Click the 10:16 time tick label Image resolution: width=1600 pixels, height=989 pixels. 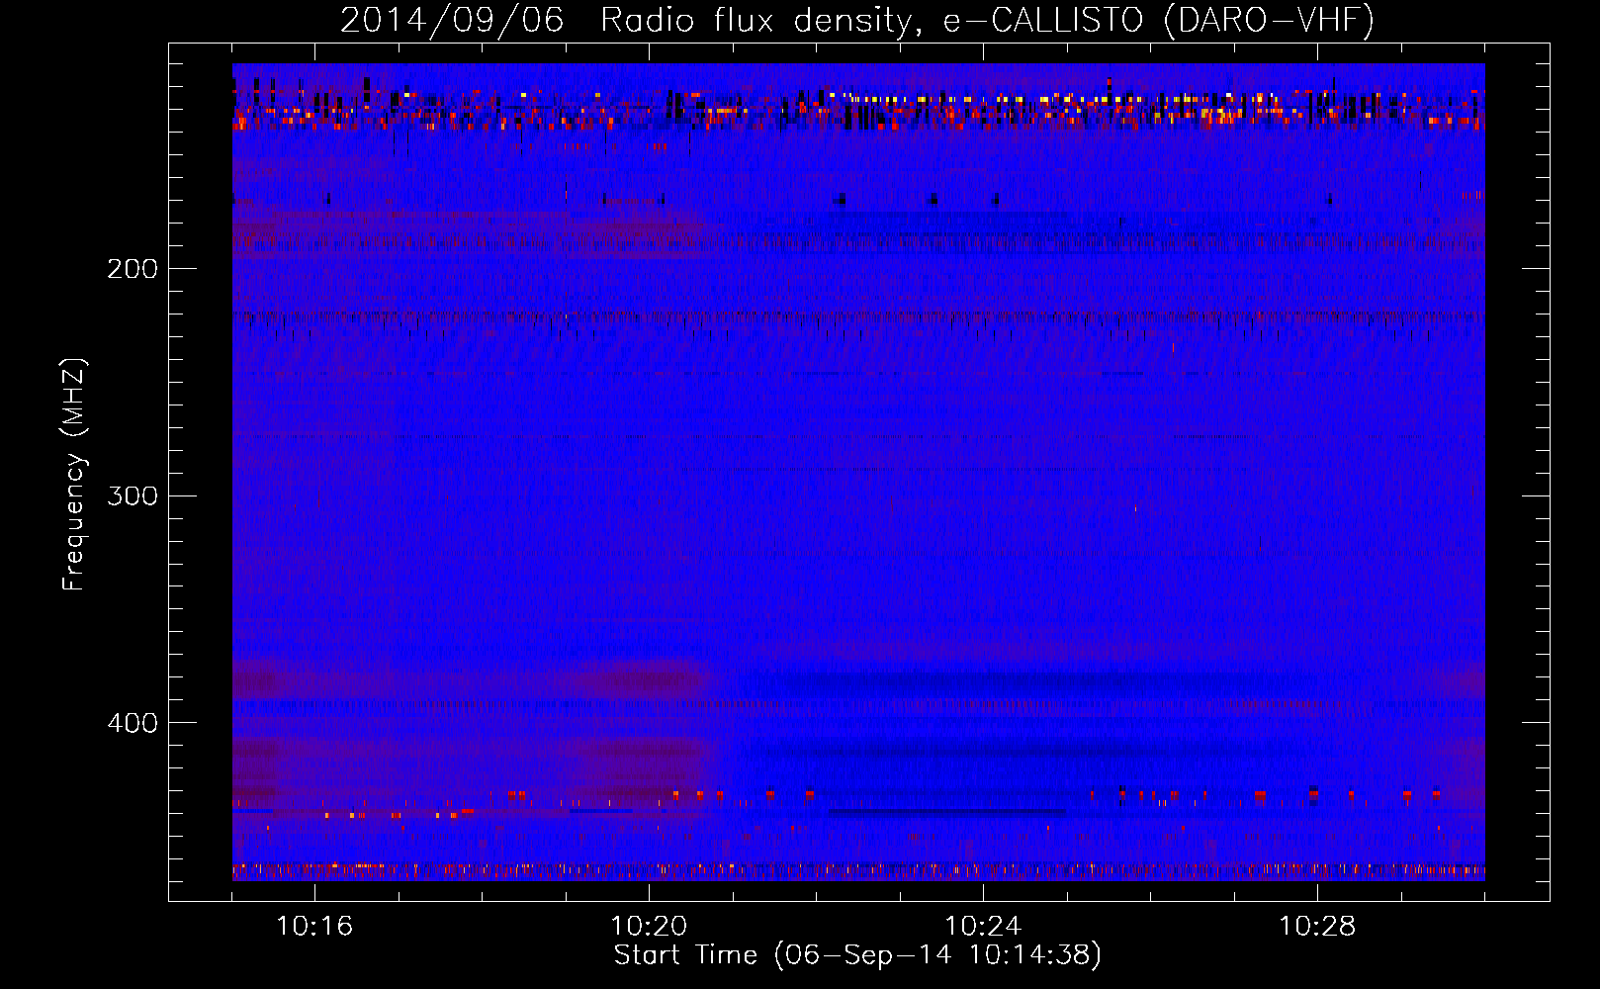(314, 927)
